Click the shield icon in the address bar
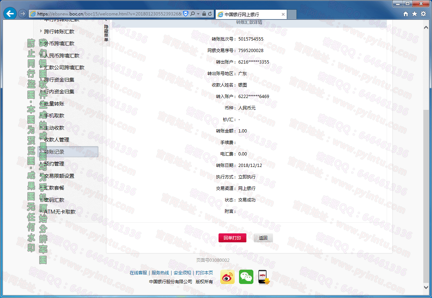This screenshot has width=432, height=298. coord(185,14)
